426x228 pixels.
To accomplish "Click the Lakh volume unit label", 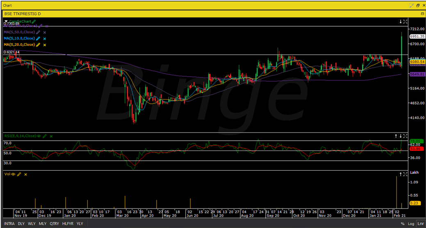I will [415, 173].
